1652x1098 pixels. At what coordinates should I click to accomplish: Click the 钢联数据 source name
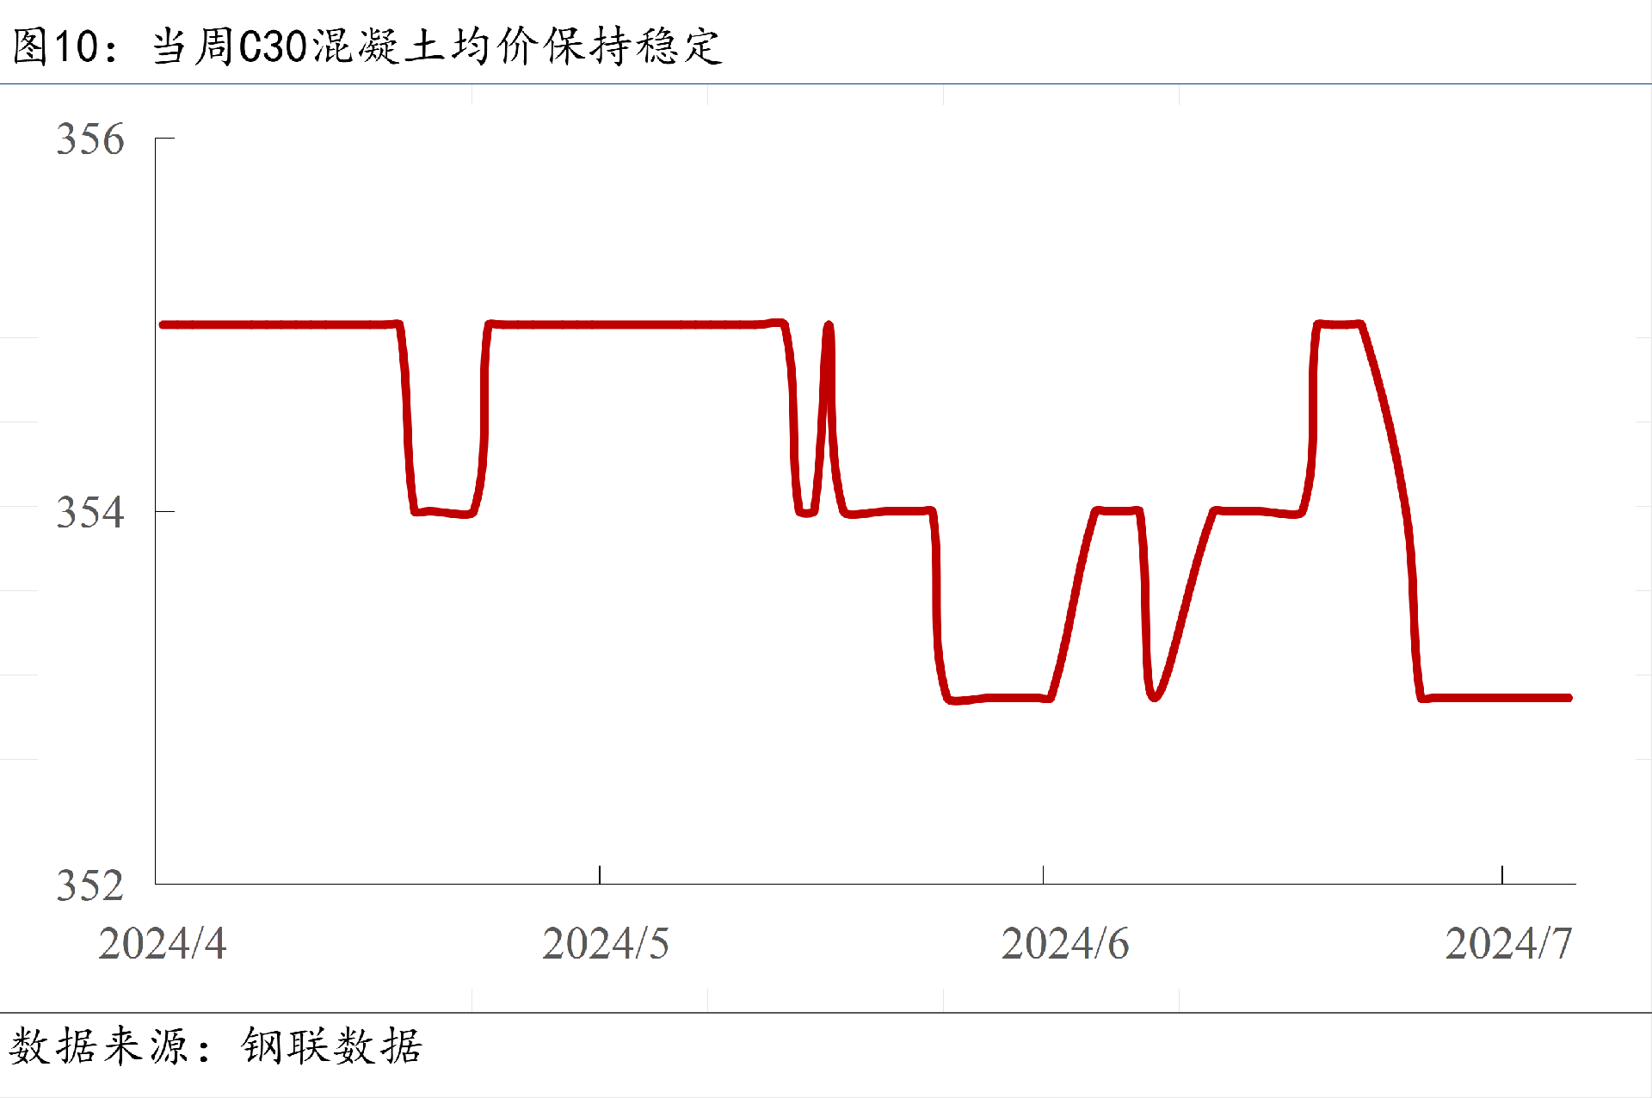pyautogui.click(x=332, y=1046)
